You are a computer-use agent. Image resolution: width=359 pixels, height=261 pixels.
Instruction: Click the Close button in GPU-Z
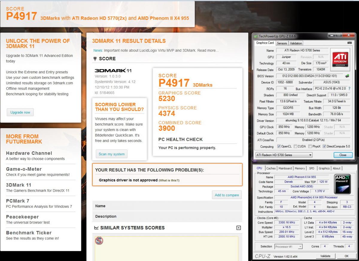(x=343, y=155)
